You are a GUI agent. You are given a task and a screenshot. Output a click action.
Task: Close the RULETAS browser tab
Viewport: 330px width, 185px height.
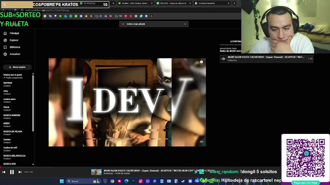click(190, 3)
